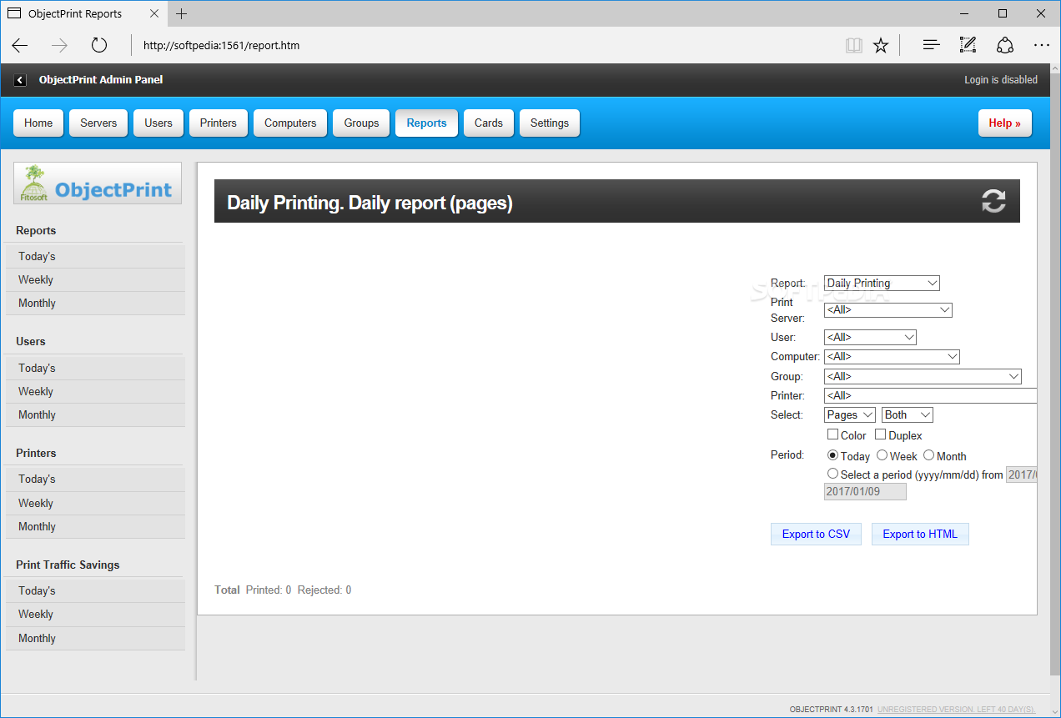Reload the page with the browser refresh icon
1061x718 pixels.
coord(99,45)
